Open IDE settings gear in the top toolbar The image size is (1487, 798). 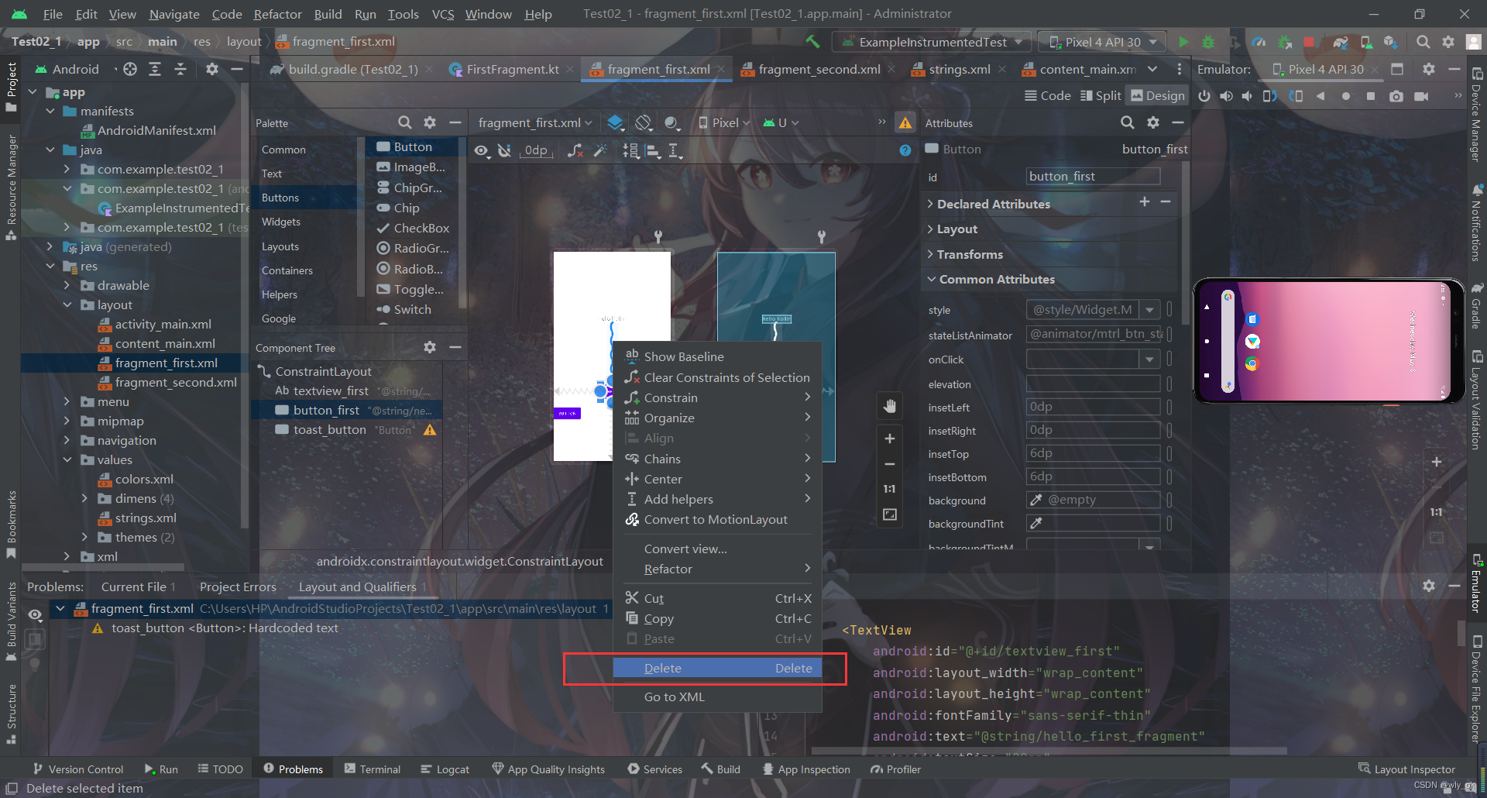click(1448, 42)
